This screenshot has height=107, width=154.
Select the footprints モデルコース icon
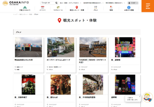click(x=58, y=7)
